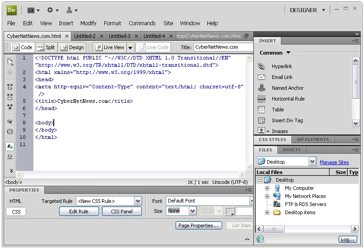Expand the My Computer tree node
Viewport: 364px width, 248px height.
click(x=267, y=188)
